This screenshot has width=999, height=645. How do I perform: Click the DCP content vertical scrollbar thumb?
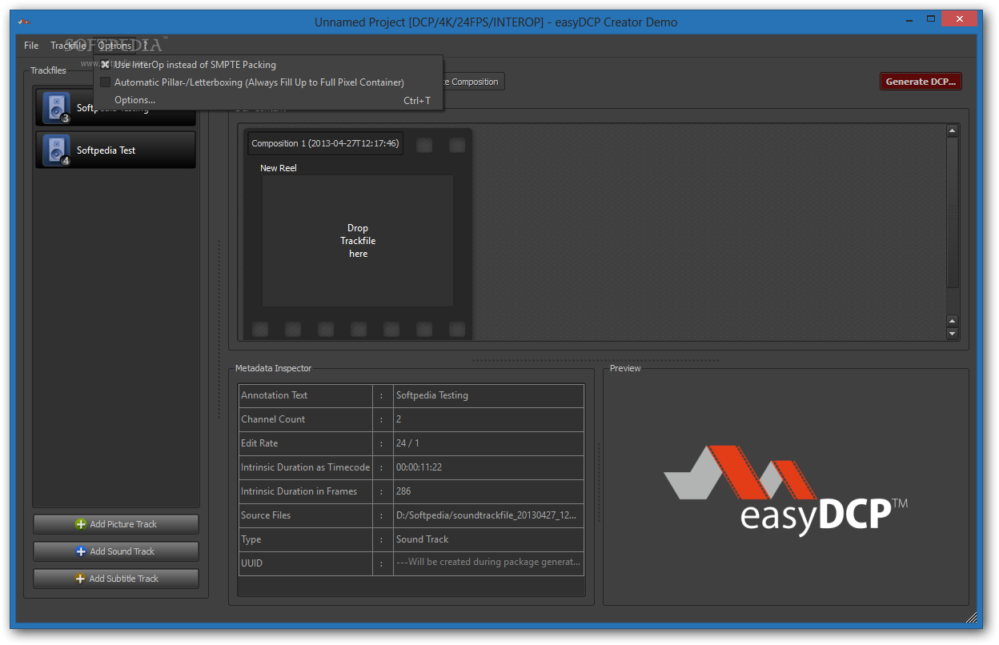pyautogui.click(x=953, y=212)
